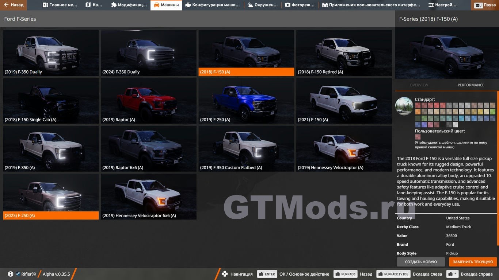Click the large F-150 preview image
This screenshot has height=280, width=499.
447,53
